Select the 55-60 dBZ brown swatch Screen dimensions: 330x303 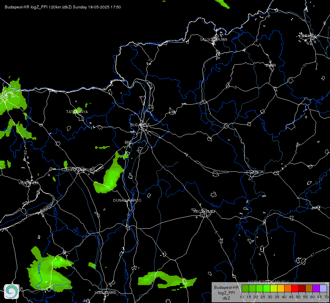309,288
